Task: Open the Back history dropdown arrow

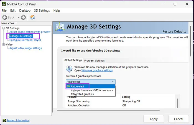Action: coord(18,17)
